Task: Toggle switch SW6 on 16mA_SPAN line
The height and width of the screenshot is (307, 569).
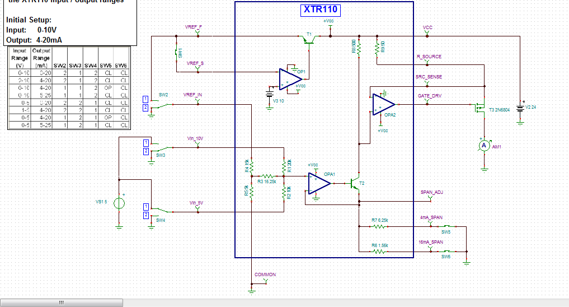Action: [x=446, y=251]
